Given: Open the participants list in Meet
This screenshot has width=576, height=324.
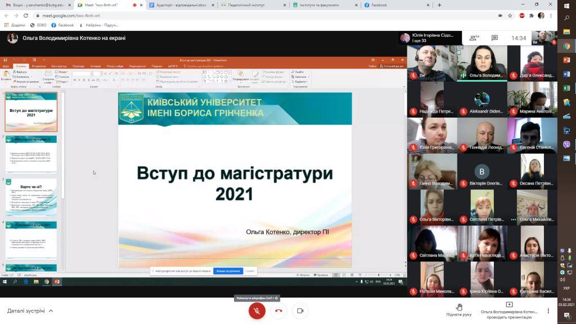Looking at the screenshot, I should (474, 38).
